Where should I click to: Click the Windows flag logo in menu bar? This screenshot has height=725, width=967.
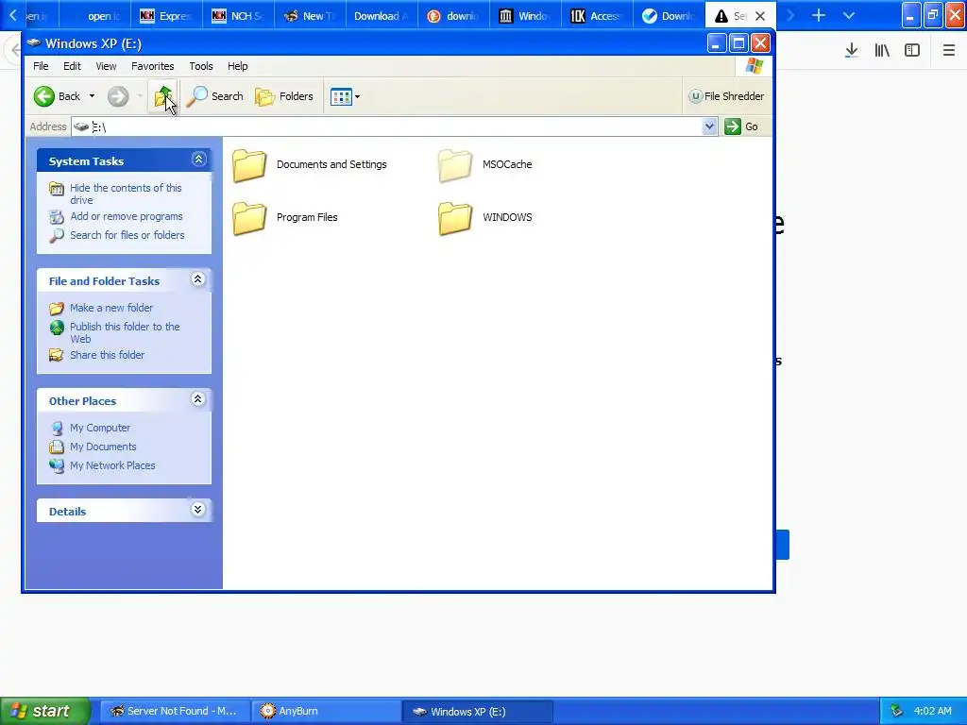click(755, 66)
